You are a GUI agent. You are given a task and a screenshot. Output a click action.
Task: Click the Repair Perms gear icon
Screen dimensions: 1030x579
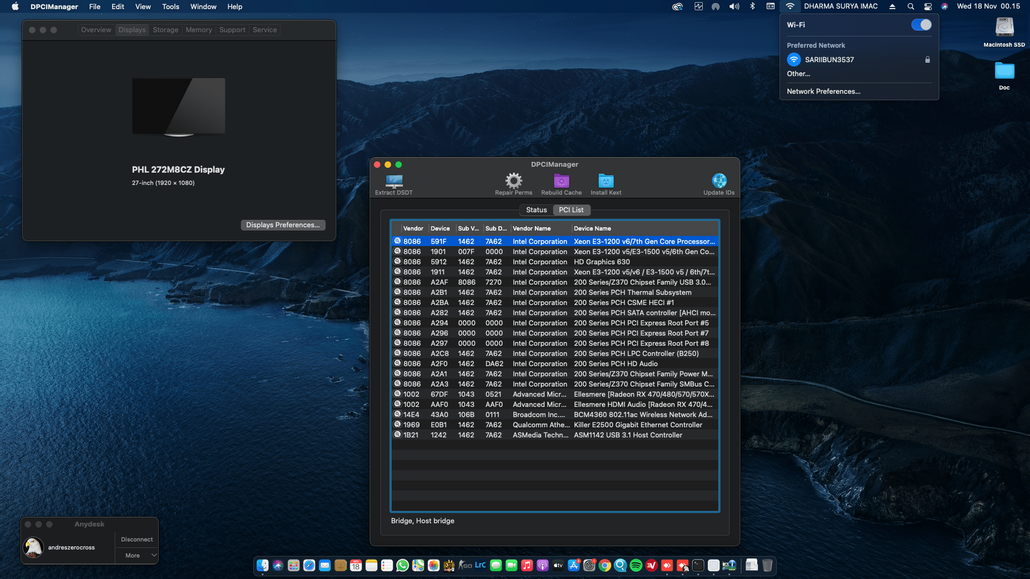click(513, 181)
